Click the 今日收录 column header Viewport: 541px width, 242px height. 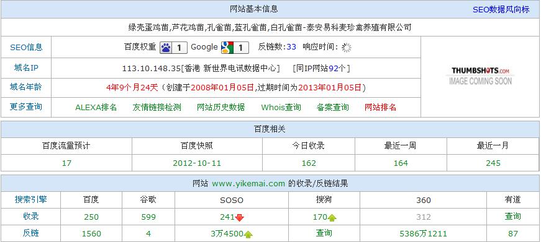pos(309,145)
